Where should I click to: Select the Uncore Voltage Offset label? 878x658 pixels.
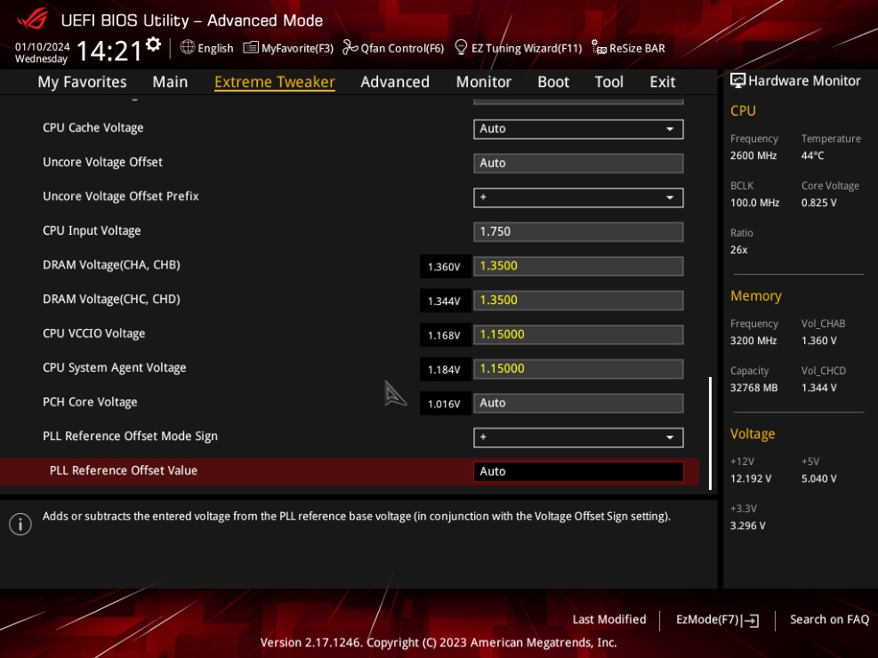(x=102, y=162)
